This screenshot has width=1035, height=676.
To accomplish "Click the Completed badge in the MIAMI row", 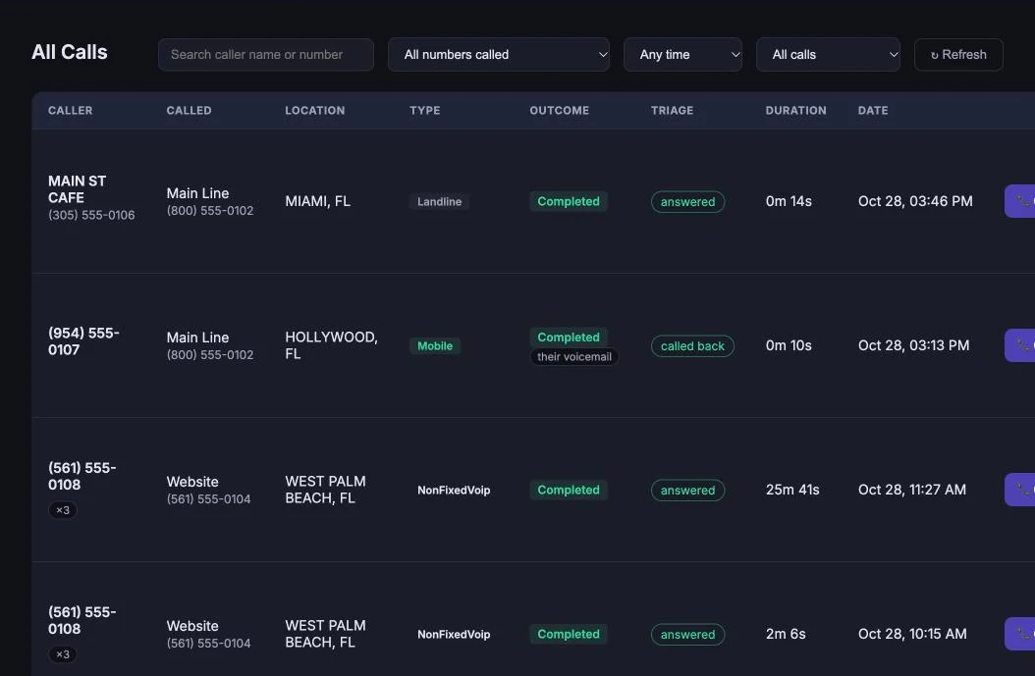I will 569,201.
